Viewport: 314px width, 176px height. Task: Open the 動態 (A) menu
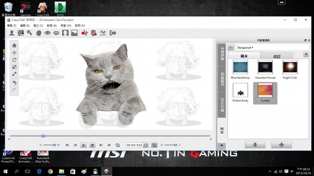52,26
